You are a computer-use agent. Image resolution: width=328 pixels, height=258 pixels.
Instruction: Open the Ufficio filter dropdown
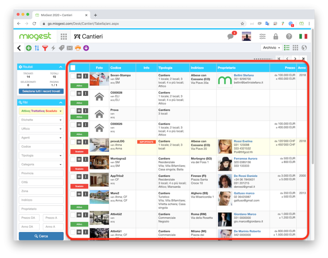(41, 129)
